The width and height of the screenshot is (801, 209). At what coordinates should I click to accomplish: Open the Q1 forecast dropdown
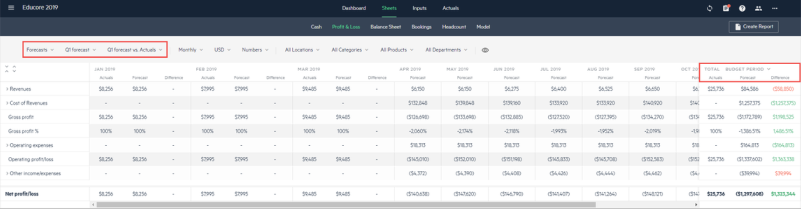81,50
